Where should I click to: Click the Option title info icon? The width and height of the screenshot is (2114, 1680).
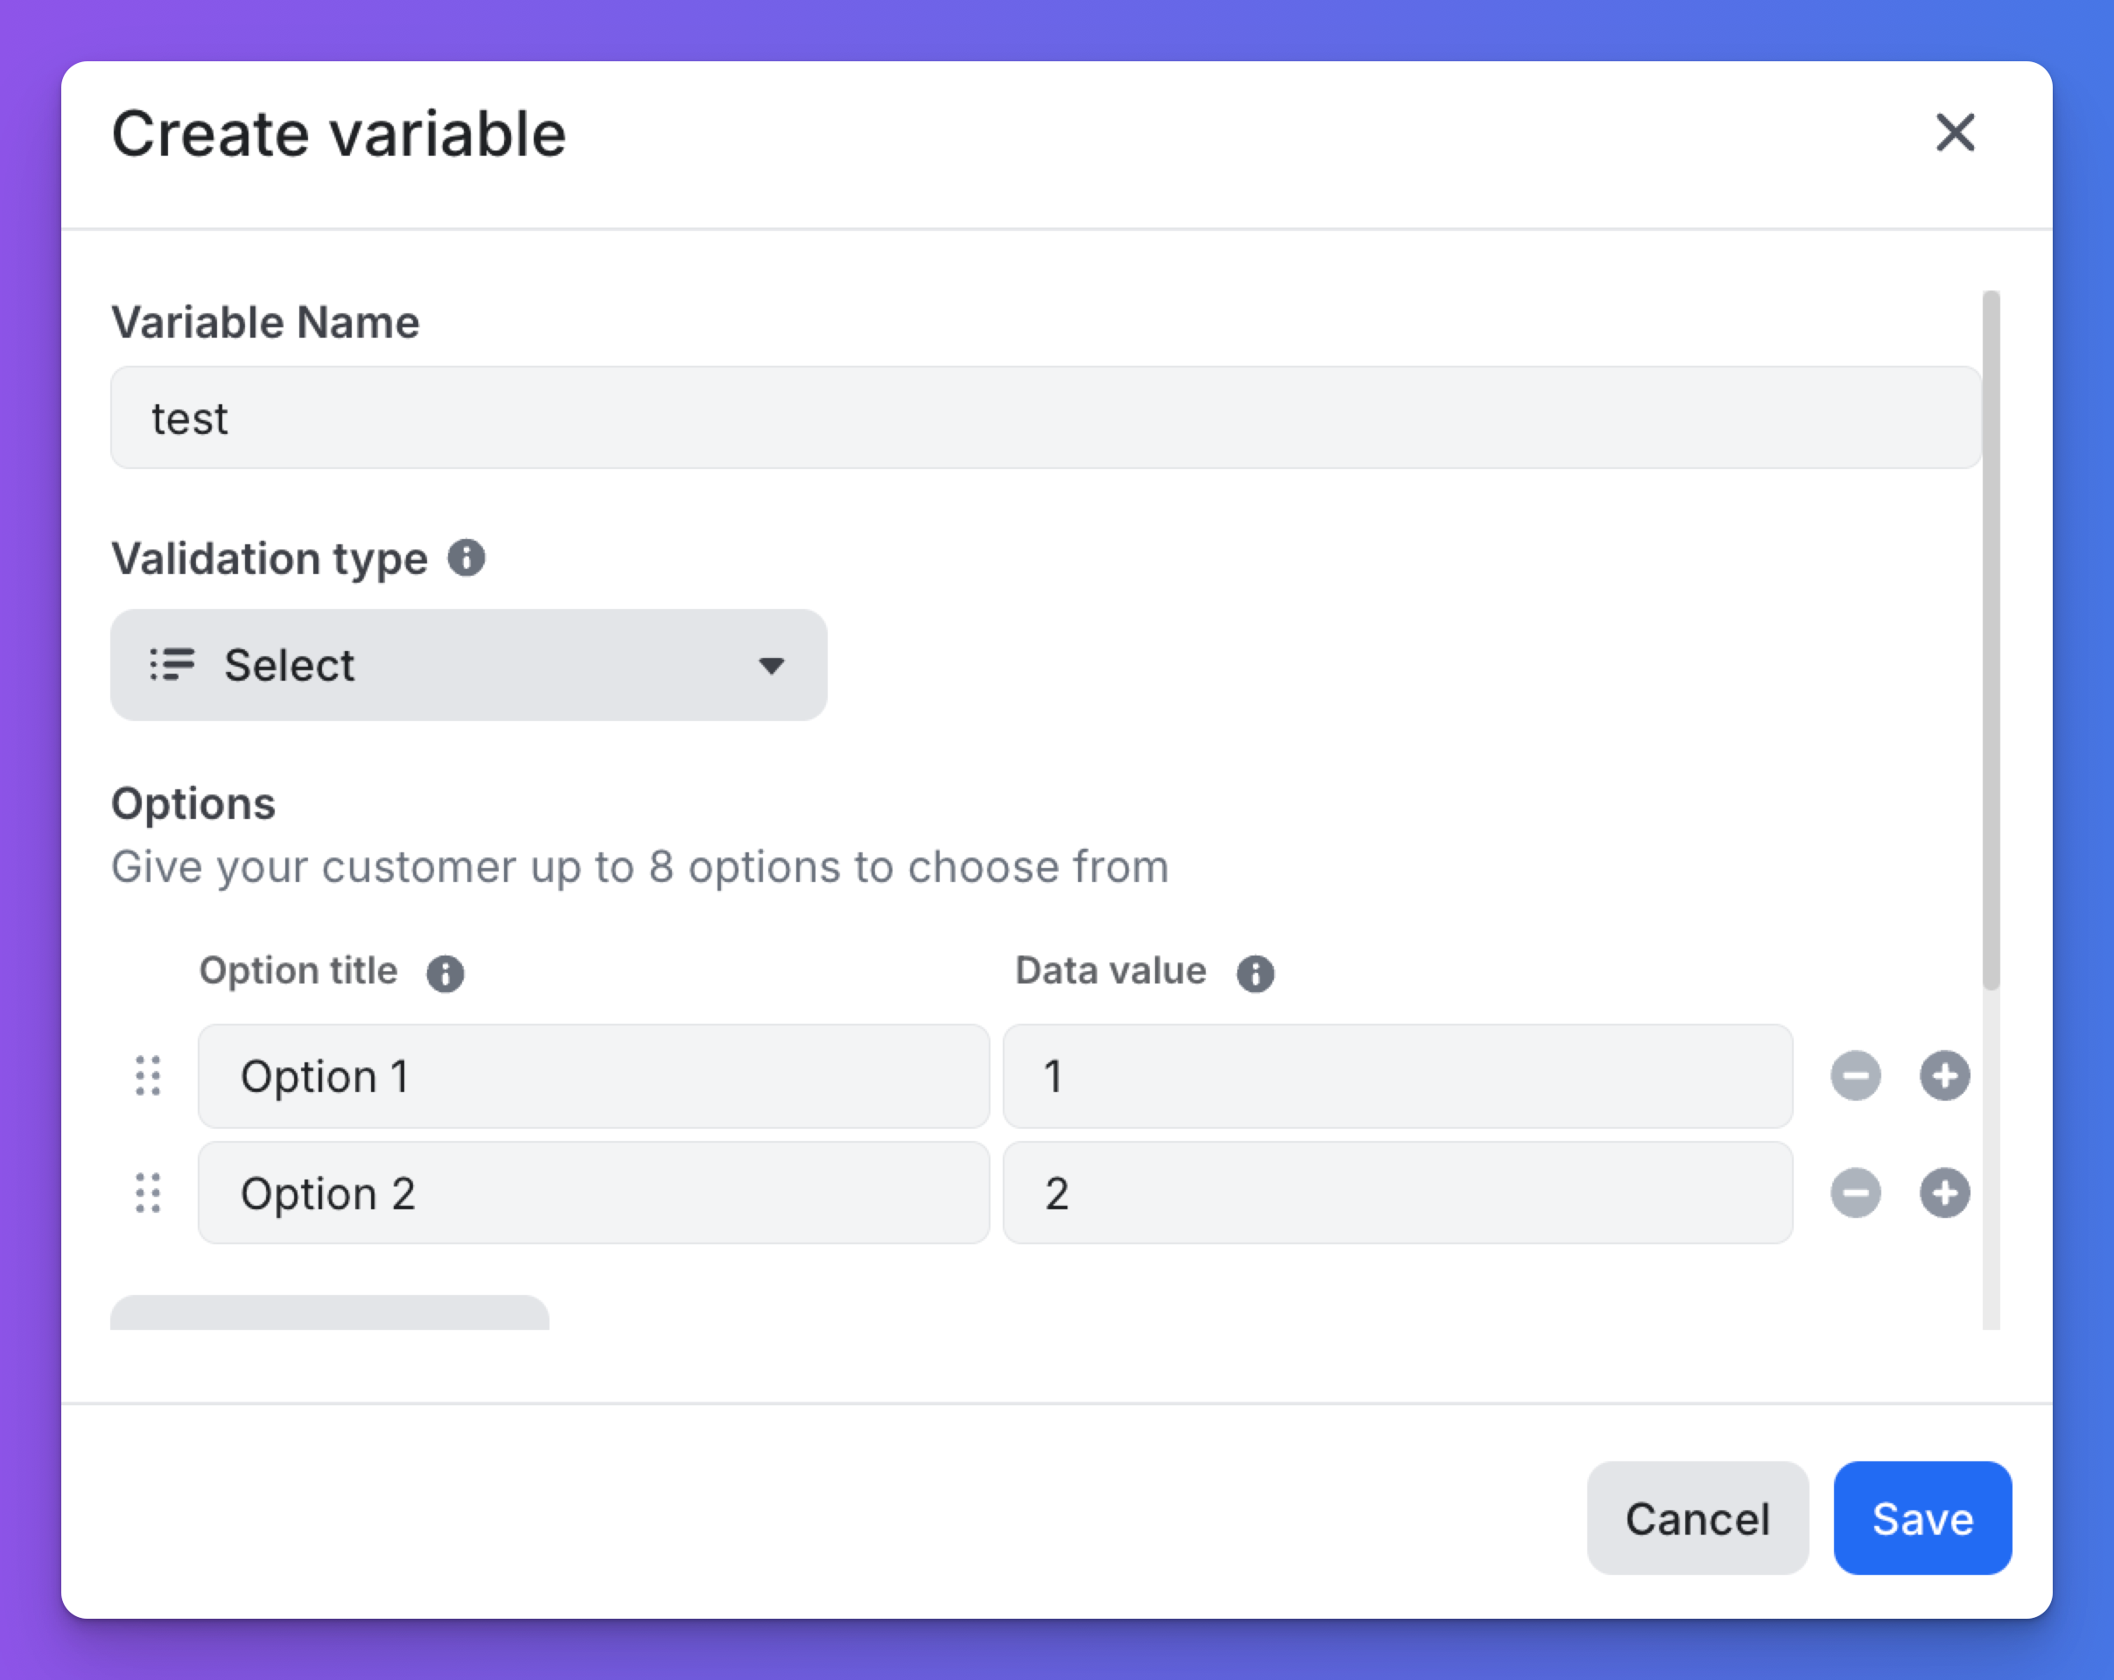(x=444, y=973)
